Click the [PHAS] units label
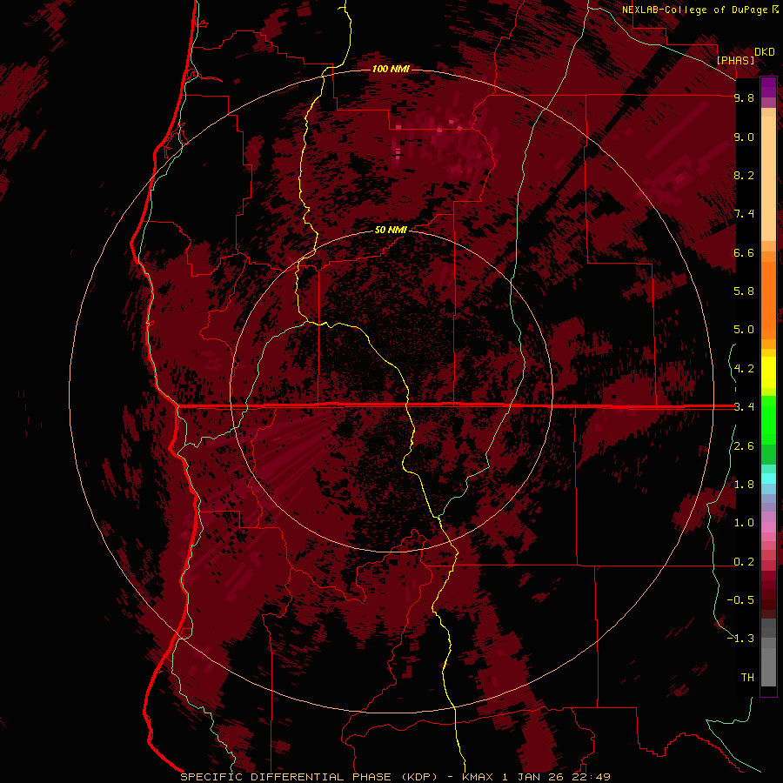 (x=735, y=60)
